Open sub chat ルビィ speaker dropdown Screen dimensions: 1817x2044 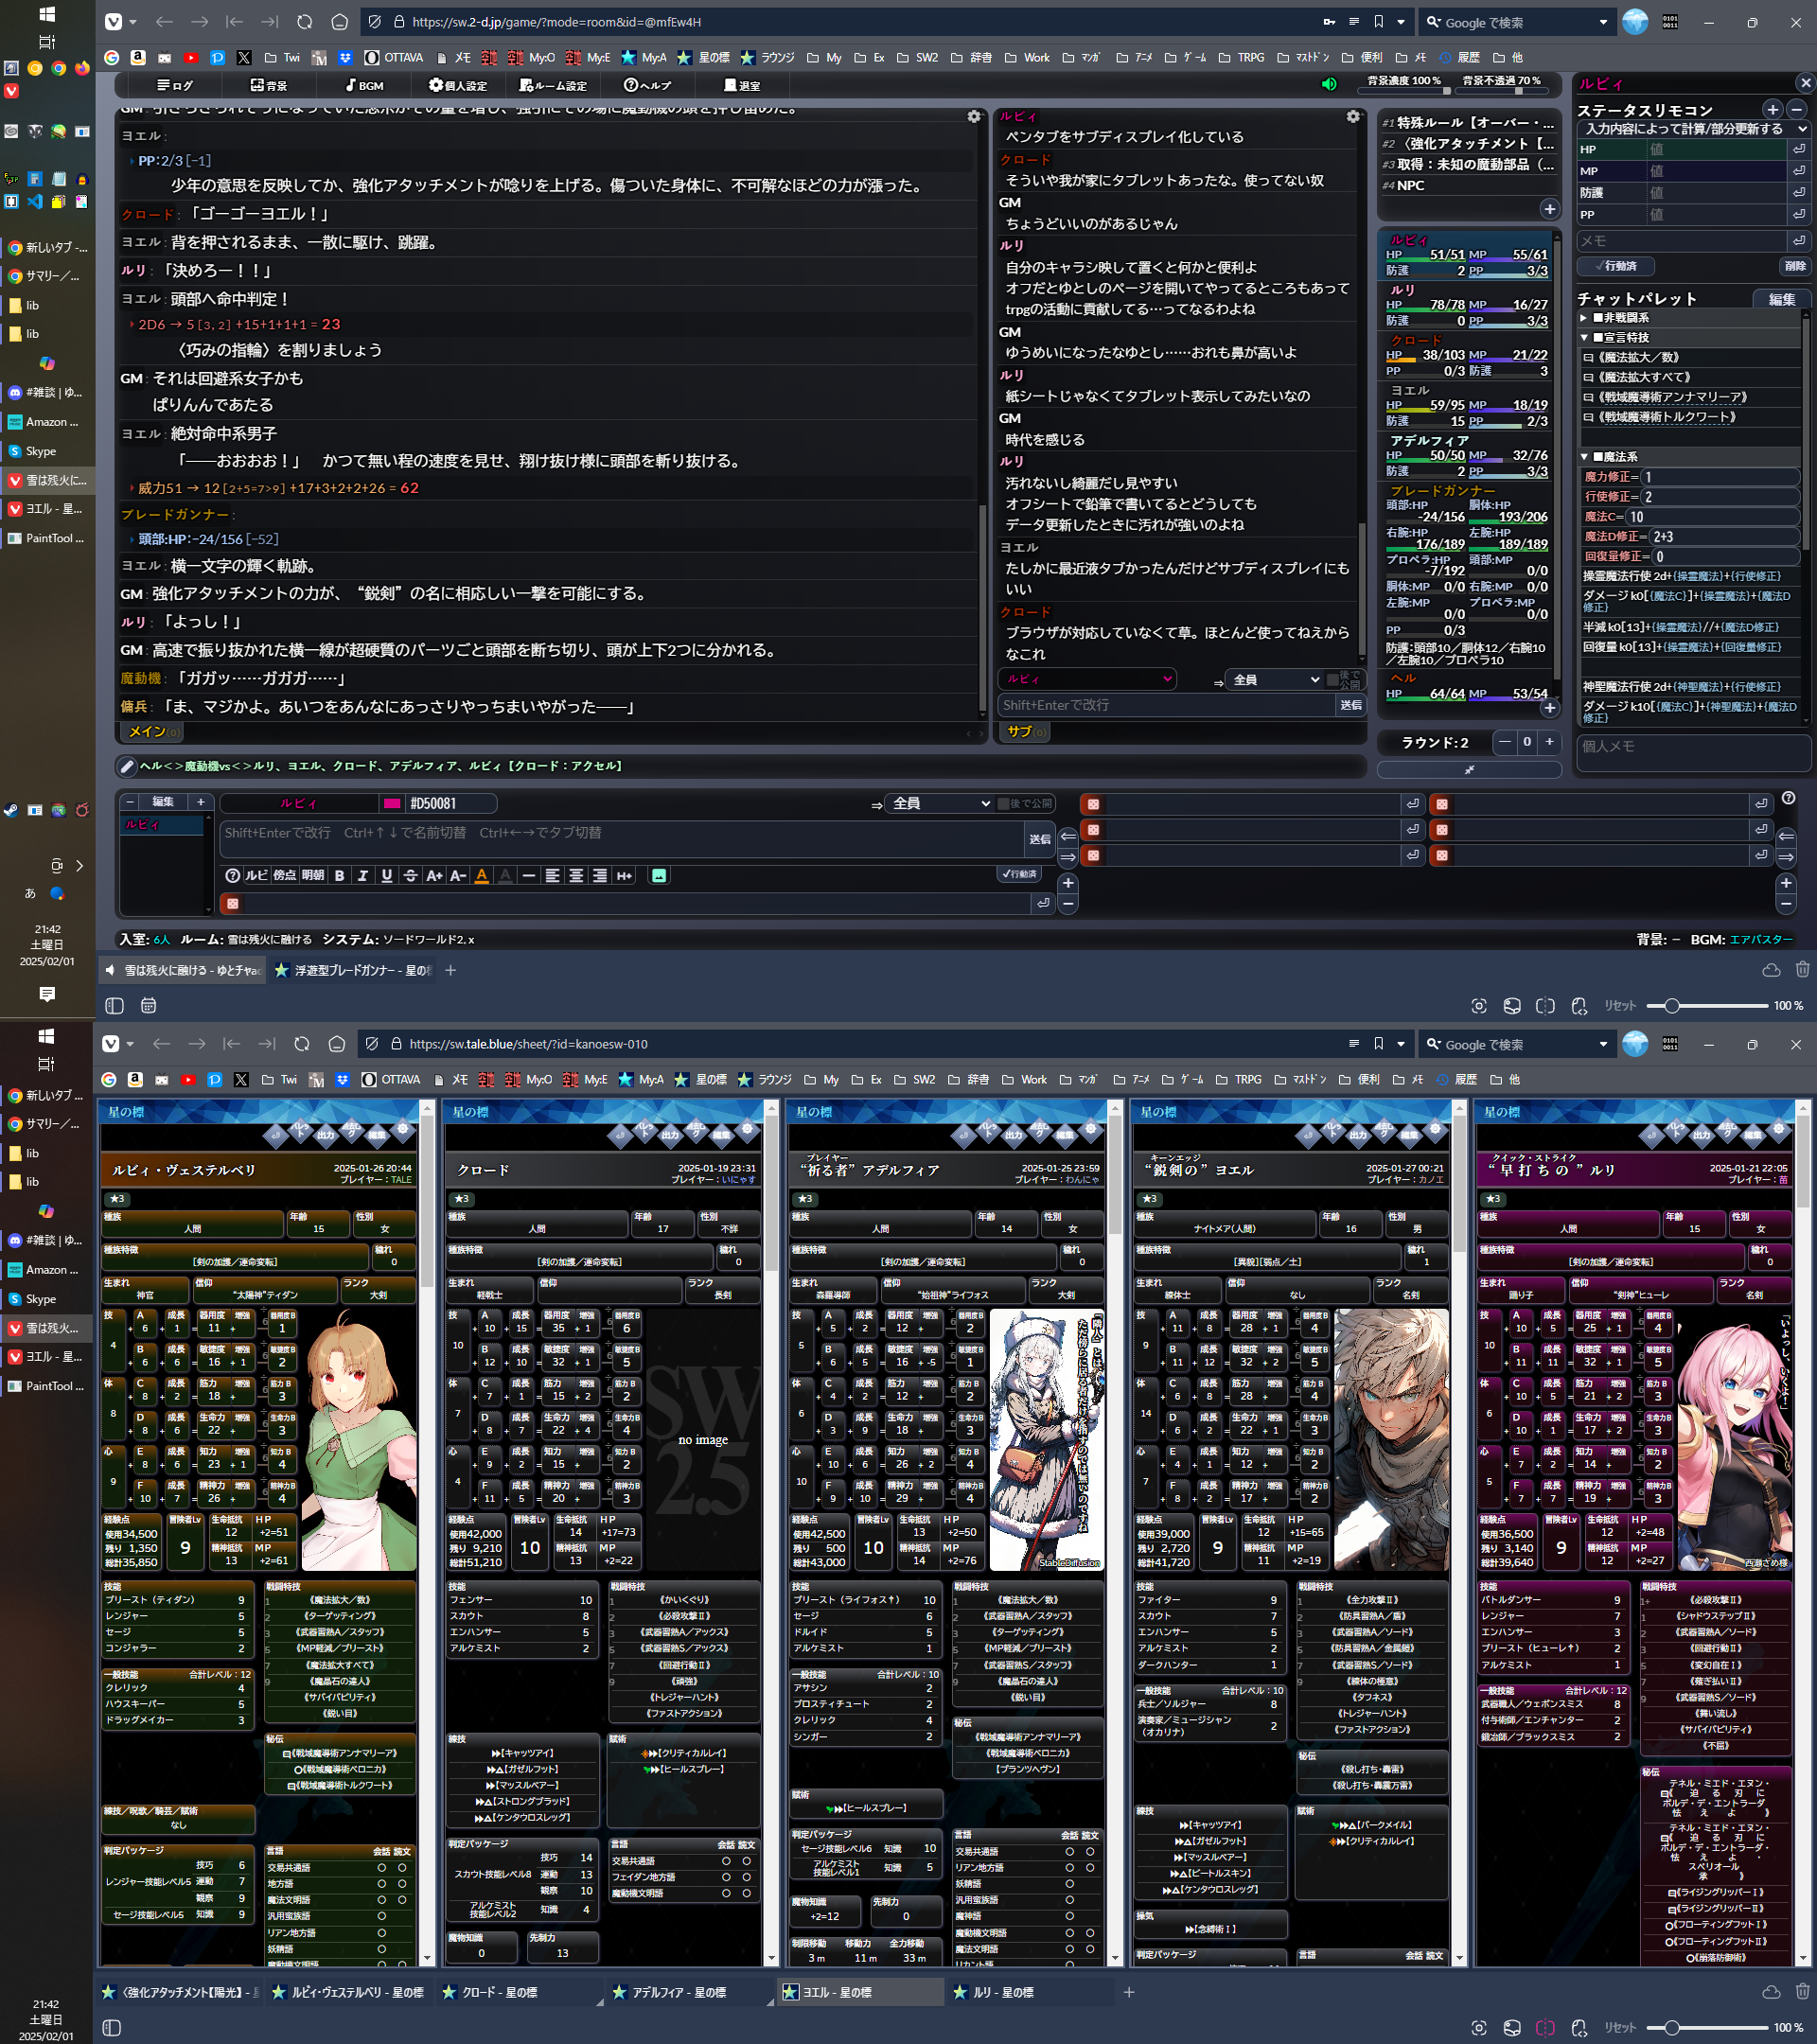(1087, 679)
